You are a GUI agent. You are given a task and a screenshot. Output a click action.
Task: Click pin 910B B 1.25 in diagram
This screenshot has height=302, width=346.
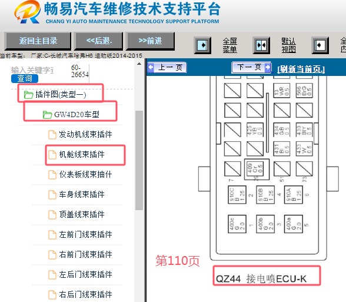click(x=265, y=194)
